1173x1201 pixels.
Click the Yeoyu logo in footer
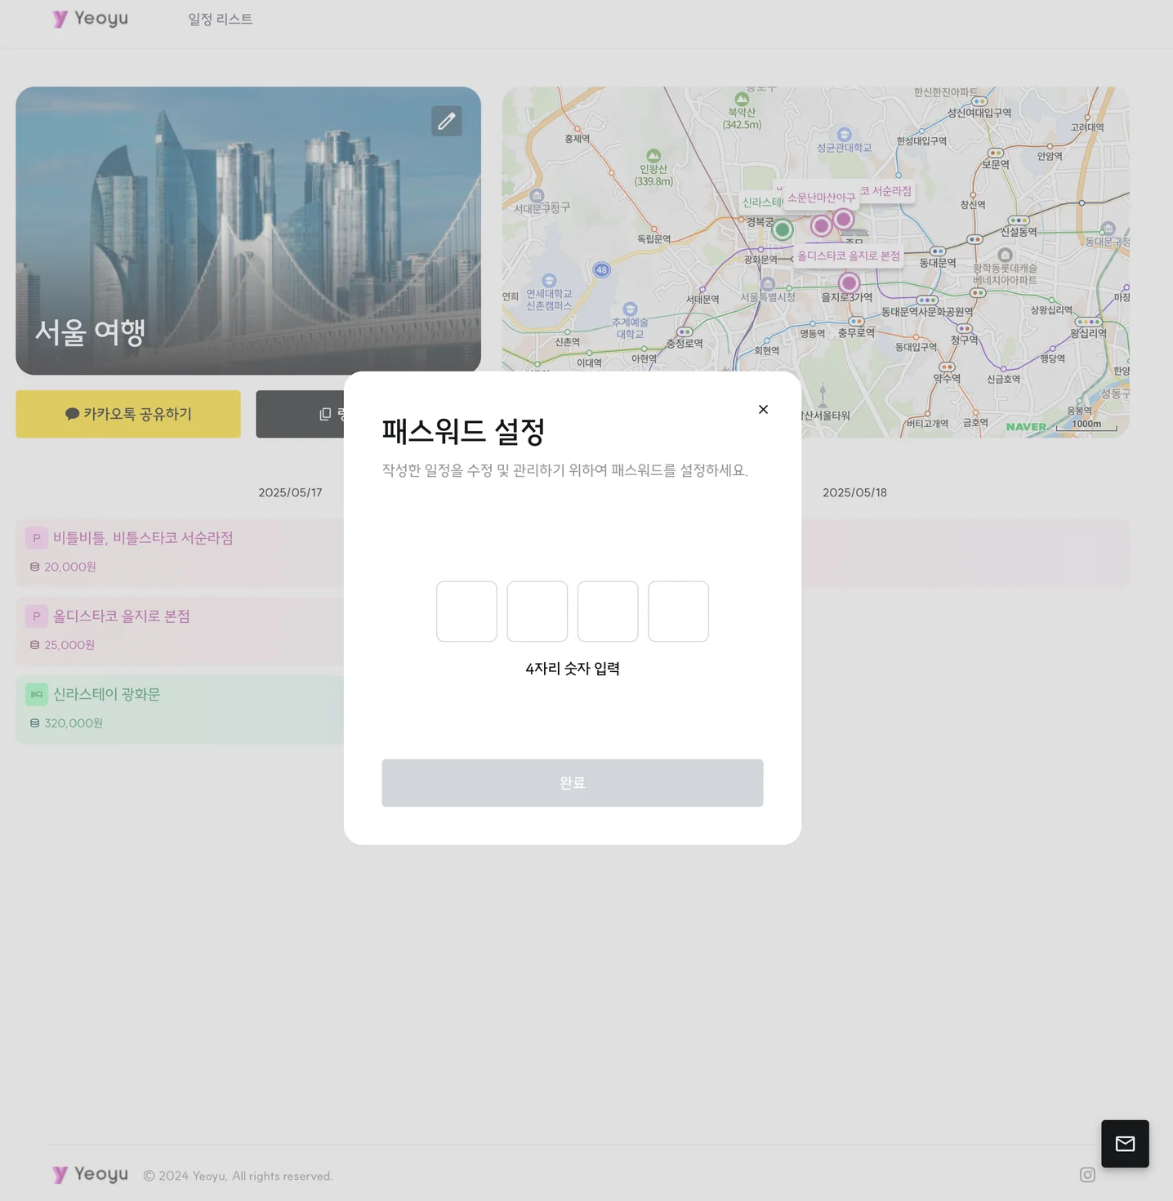pos(90,1174)
